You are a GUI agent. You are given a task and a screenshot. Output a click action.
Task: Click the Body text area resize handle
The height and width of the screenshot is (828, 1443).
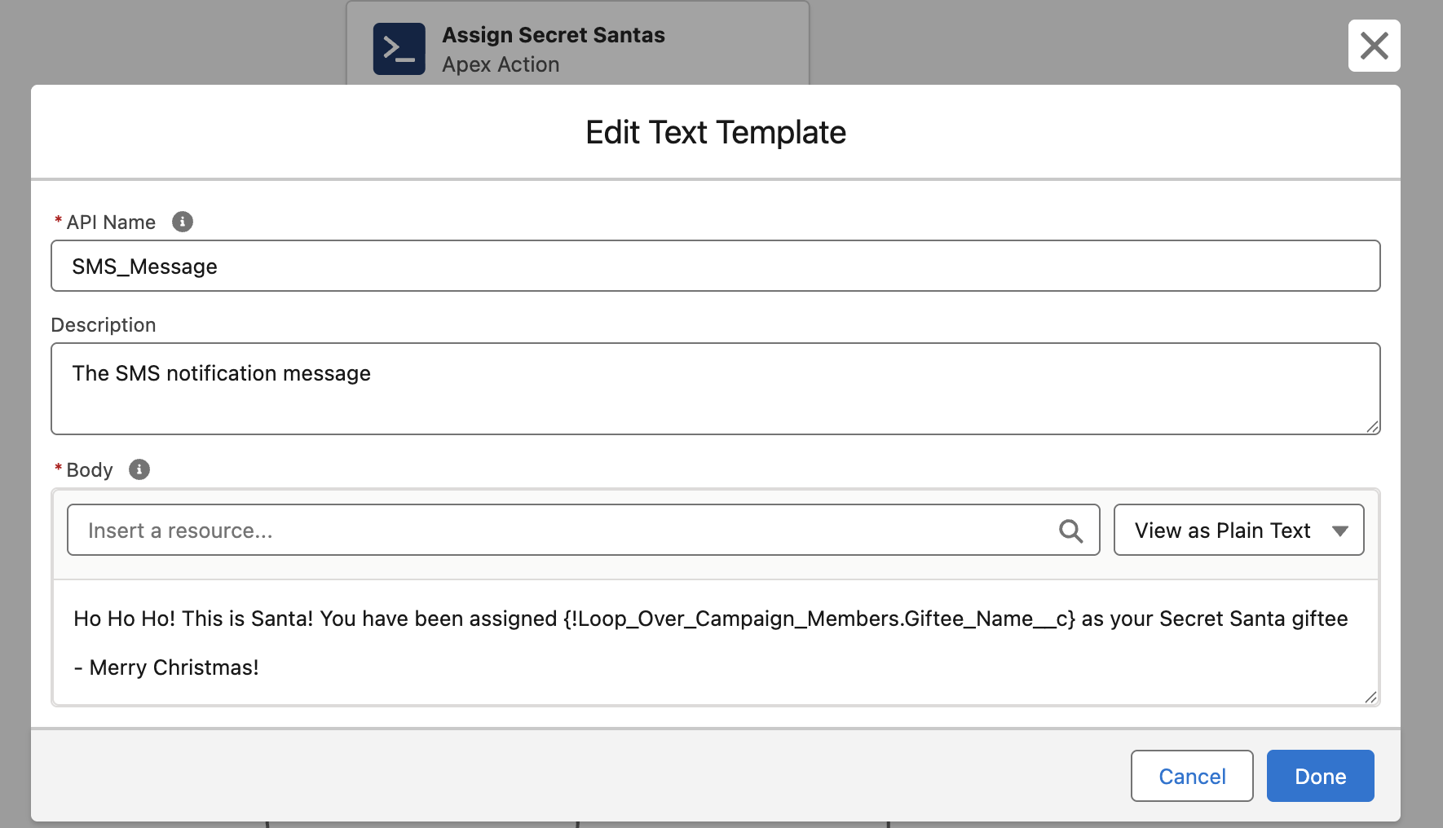click(x=1370, y=698)
